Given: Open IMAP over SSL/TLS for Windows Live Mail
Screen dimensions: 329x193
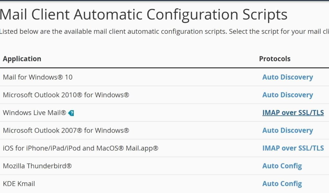Looking at the screenshot, I should (x=293, y=113).
